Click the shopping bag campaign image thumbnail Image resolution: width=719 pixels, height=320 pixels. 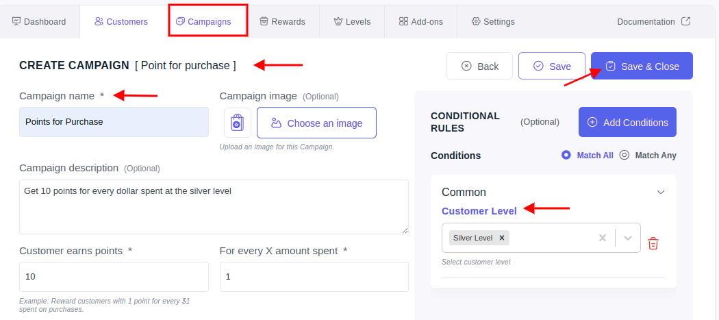click(x=238, y=123)
